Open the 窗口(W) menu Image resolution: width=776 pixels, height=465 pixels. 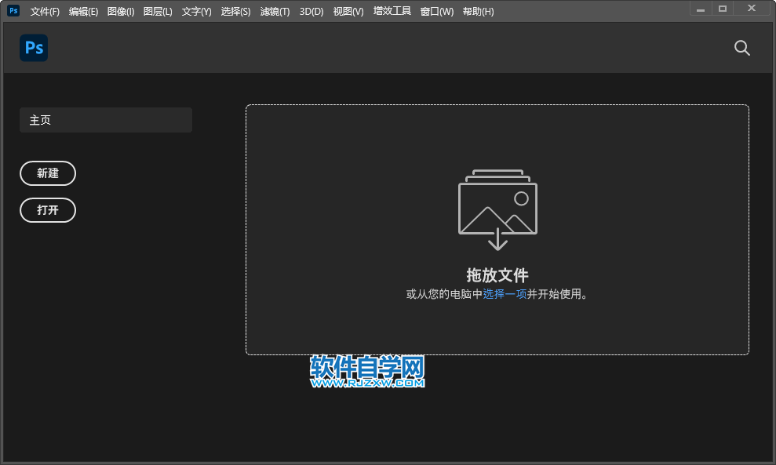tap(436, 12)
